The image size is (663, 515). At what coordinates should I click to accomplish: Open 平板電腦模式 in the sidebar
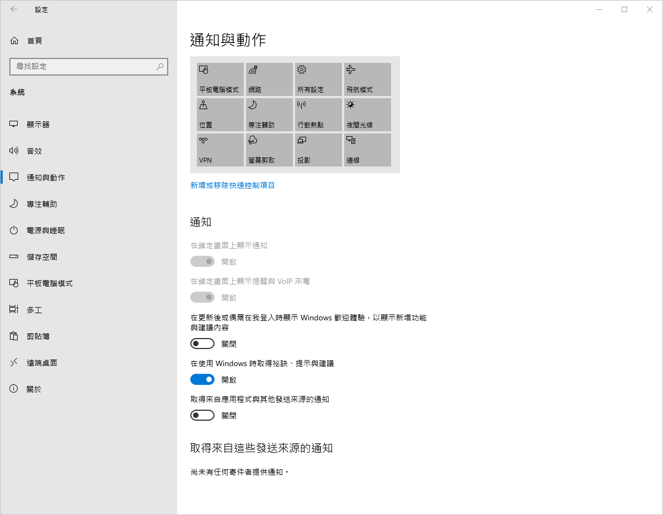pyautogui.click(x=88, y=283)
